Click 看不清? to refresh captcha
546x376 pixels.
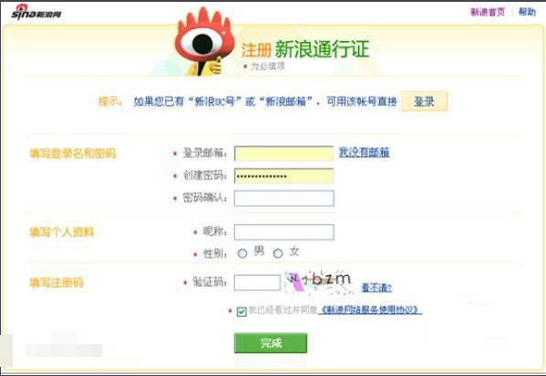click(x=376, y=288)
